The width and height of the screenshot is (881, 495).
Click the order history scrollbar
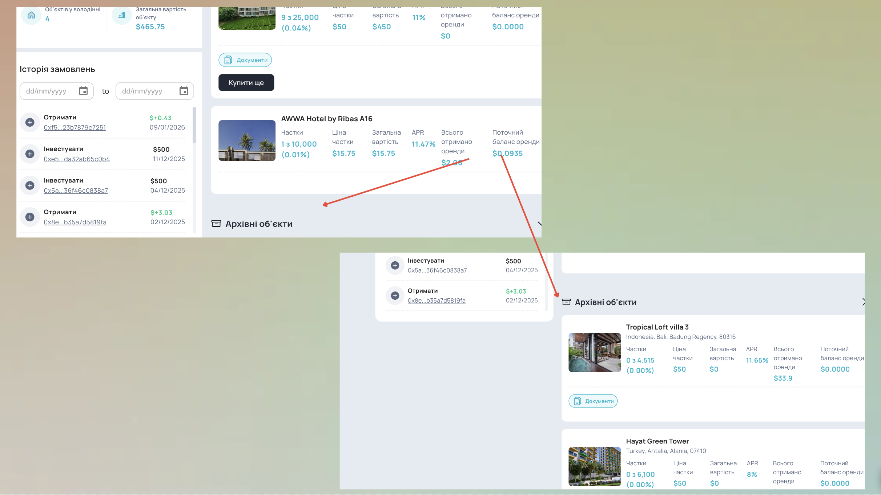pos(194,125)
